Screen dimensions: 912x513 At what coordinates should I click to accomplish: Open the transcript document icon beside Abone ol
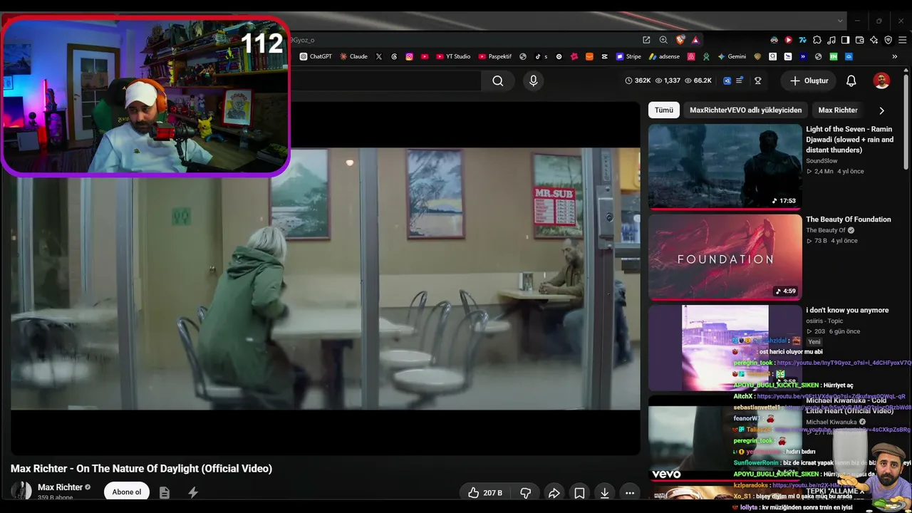coord(165,492)
